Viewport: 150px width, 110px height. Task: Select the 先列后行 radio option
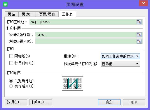coord(11,81)
